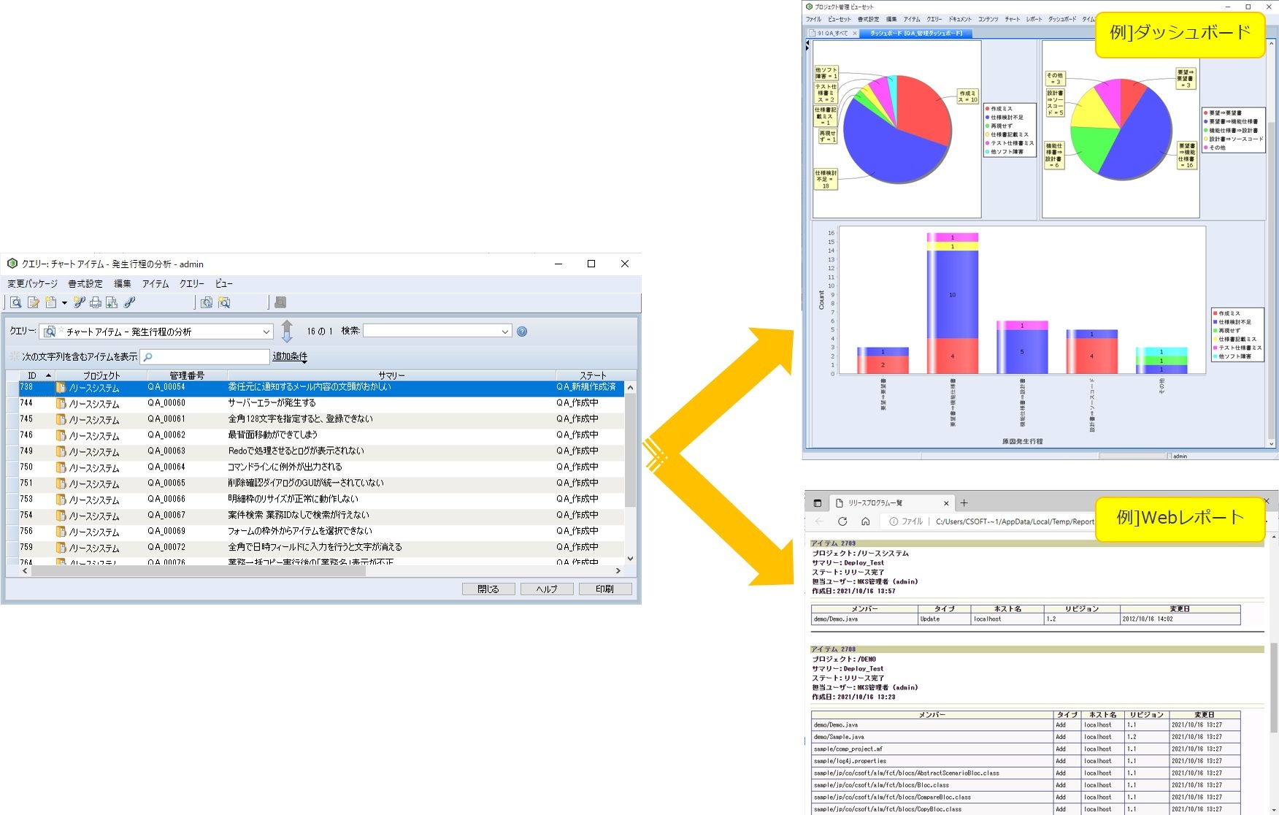Image resolution: width=1279 pixels, height=815 pixels.
Task: Switch to the 91 QA_すべて tab
Action: pyautogui.click(x=832, y=33)
